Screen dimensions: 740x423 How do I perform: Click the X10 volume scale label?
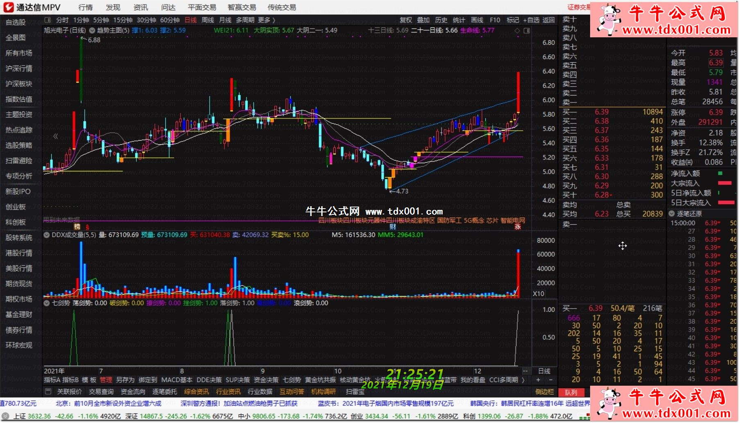[x=538, y=294]
